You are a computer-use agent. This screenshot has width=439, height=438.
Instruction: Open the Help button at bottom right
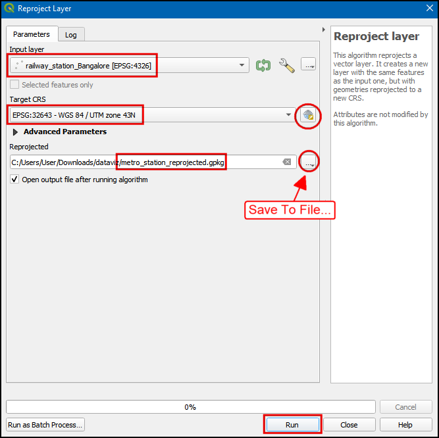[405, 425]
